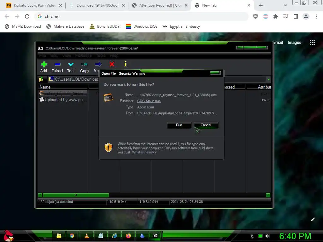Switch to the Attention Required tab
The width and height of the screenshot is (323, 242).
pos(160,5)
